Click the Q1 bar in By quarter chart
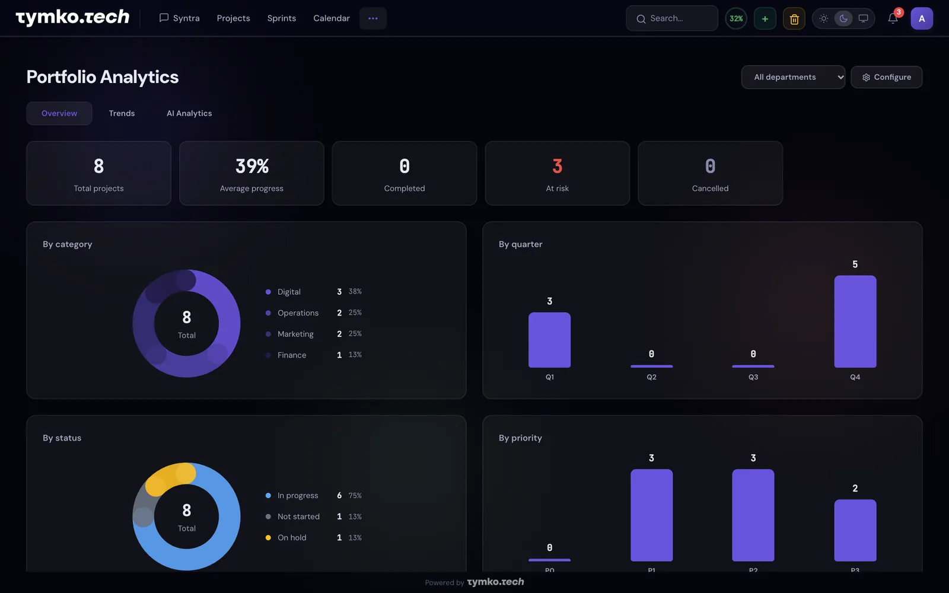This screenshot has height=593, width=949. pyautogui.click(x=550, y=340)
